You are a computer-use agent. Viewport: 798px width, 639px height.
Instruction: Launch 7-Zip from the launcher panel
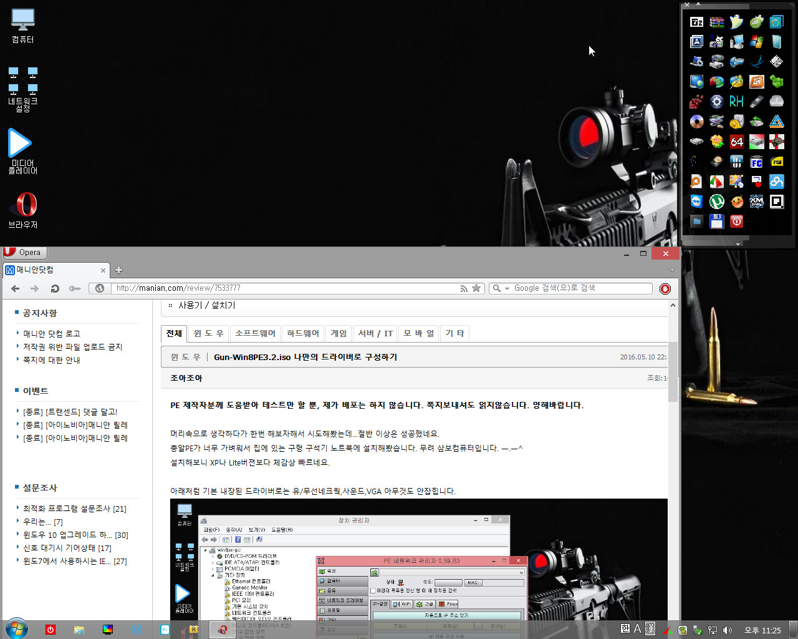pyautogui.click(x=696, y=22)
